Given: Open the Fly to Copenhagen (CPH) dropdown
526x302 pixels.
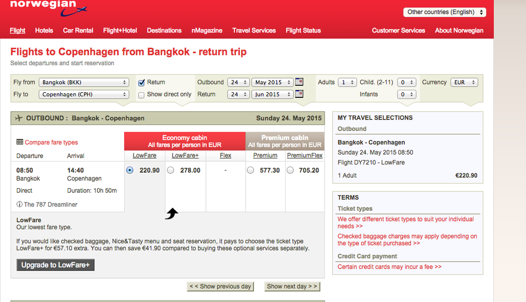Looking at the screenshot, I should point(84,94).
